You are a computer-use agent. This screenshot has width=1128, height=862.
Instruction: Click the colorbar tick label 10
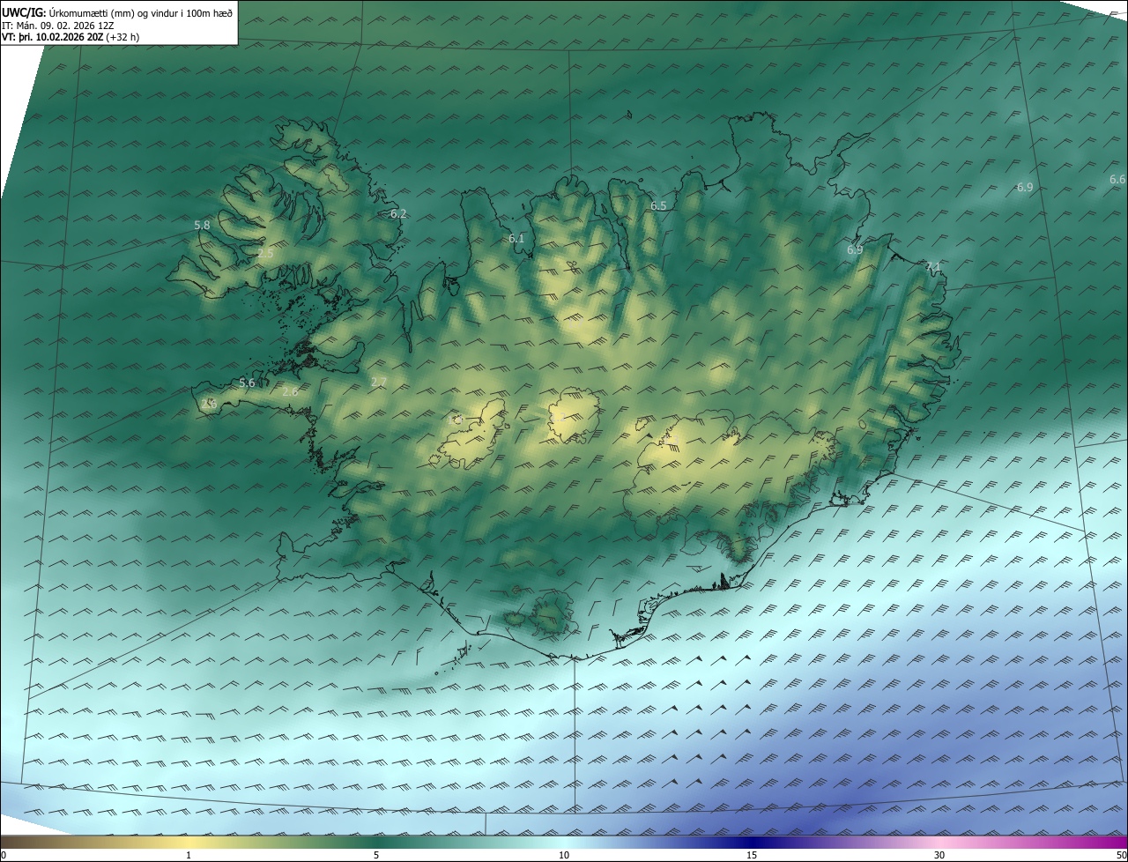(564, 855)
